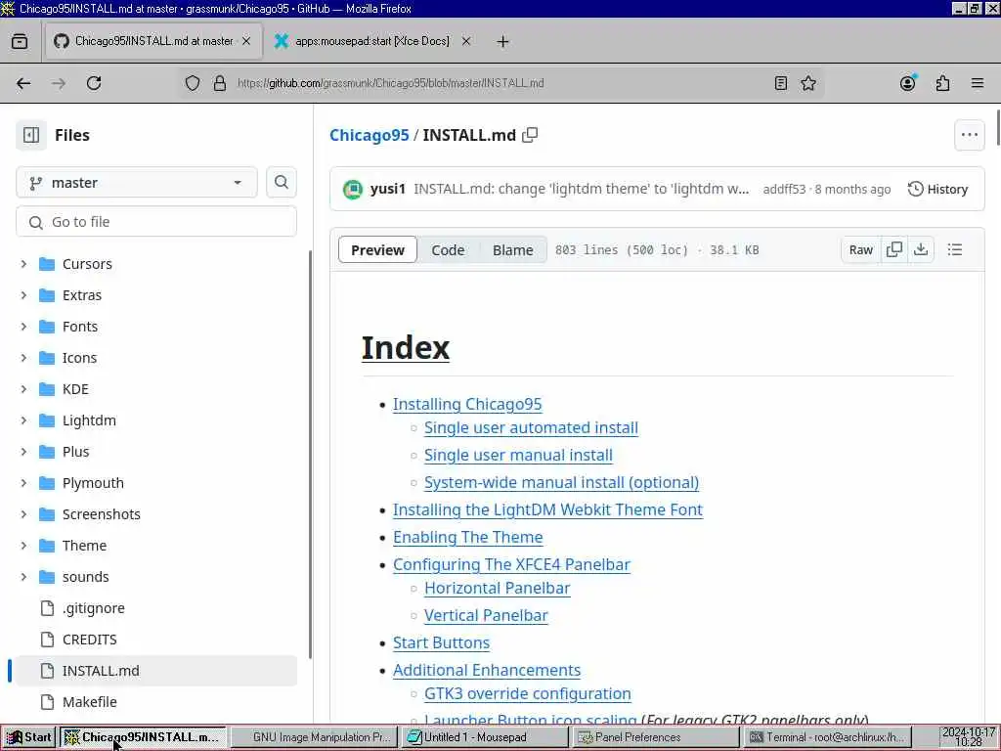Open History for this file
Viewport: 1001px width, 751px height.
pos(937,189)
